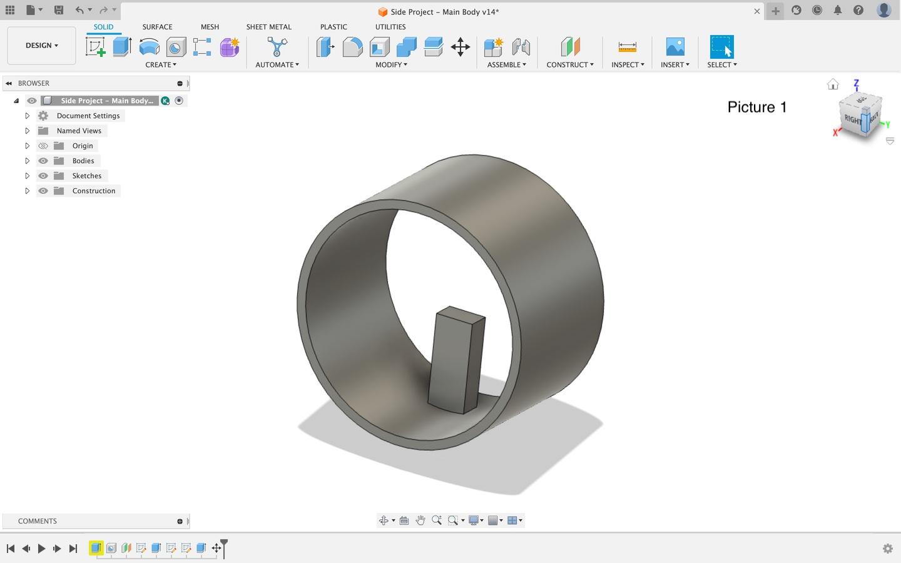Choose the Revolve tool

[149, 47]
